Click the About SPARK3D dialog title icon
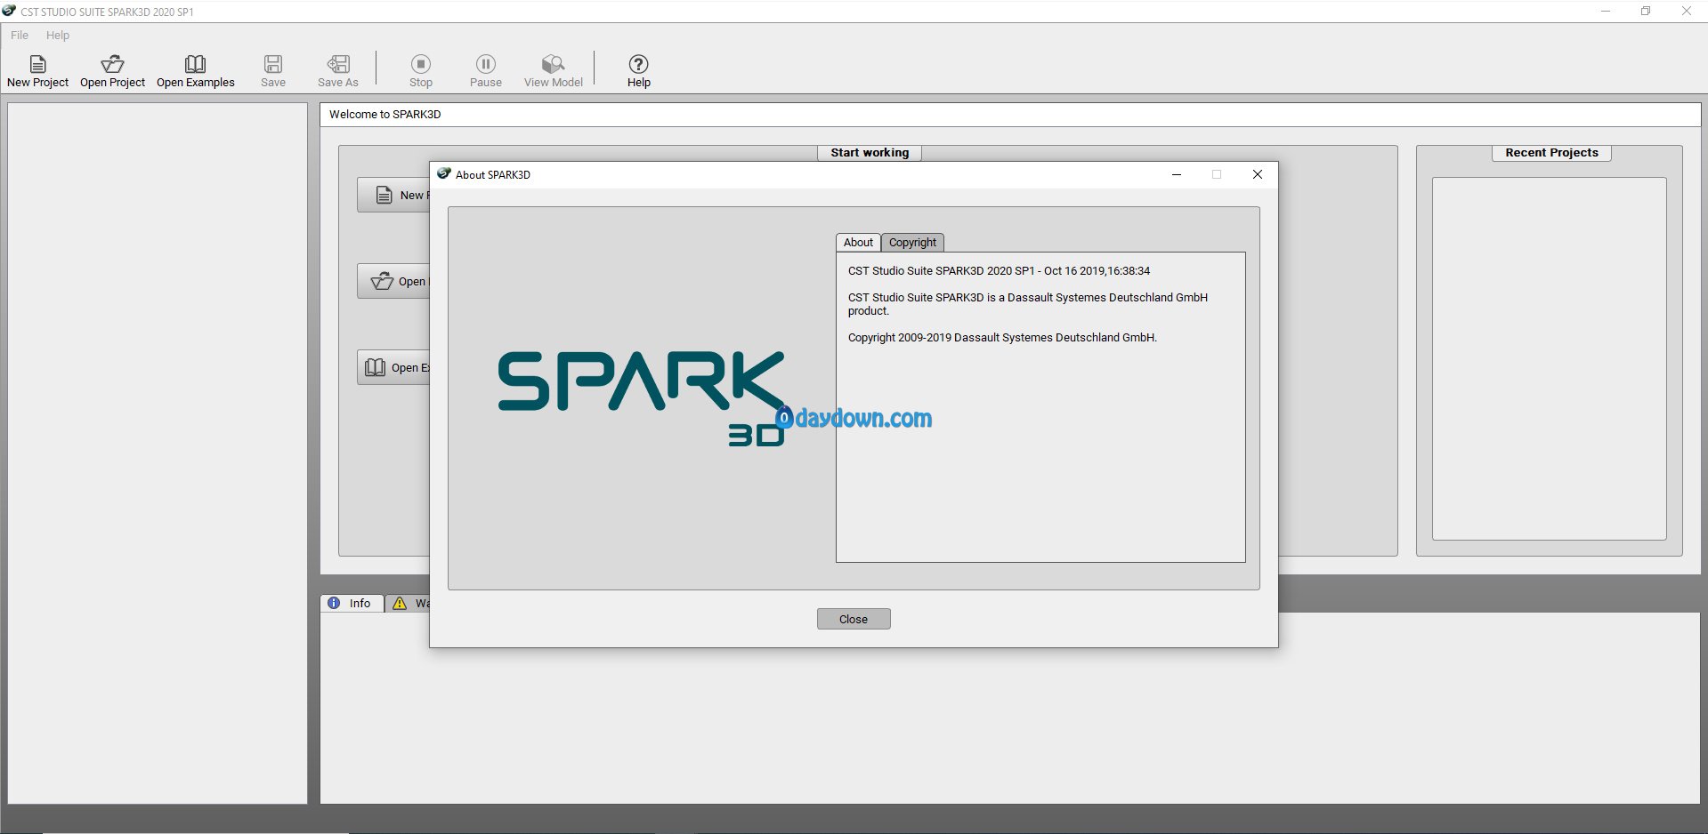The width and height of the screenshot is (1708, 834). tap(444, 174)
